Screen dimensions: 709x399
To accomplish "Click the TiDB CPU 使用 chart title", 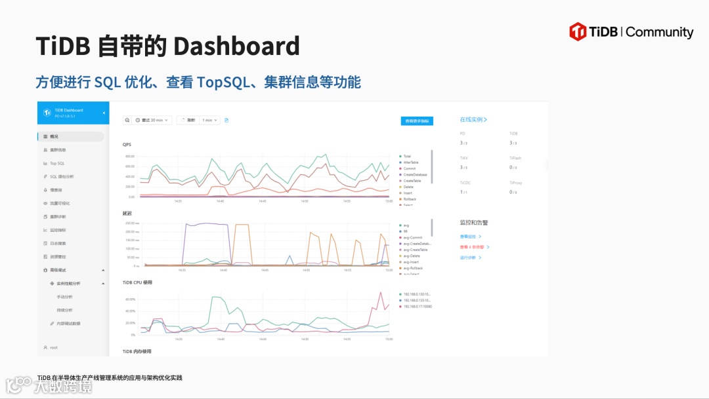I will 137,282.
